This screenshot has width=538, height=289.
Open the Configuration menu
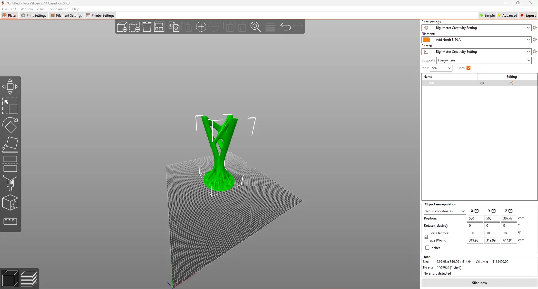tap(58, 9)
